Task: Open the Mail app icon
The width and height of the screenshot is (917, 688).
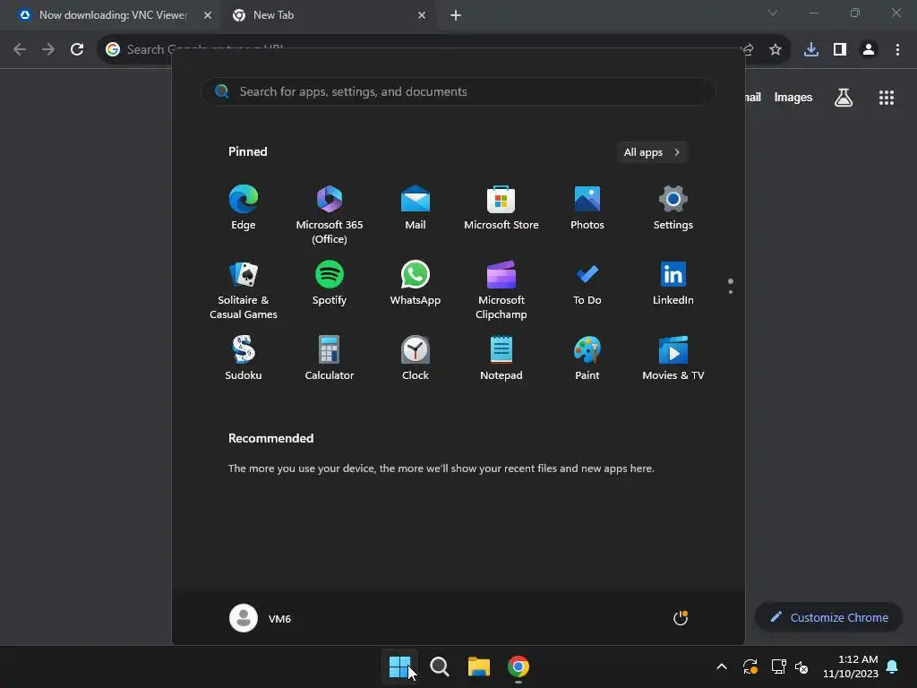Action: [x=416, y=208]
